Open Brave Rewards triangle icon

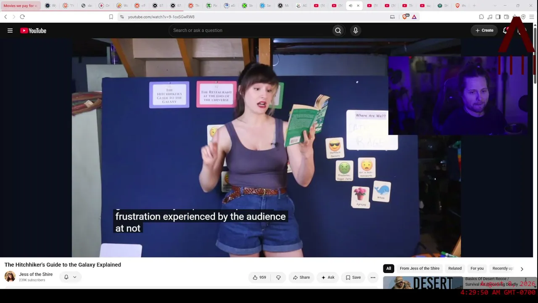[414, 17]
